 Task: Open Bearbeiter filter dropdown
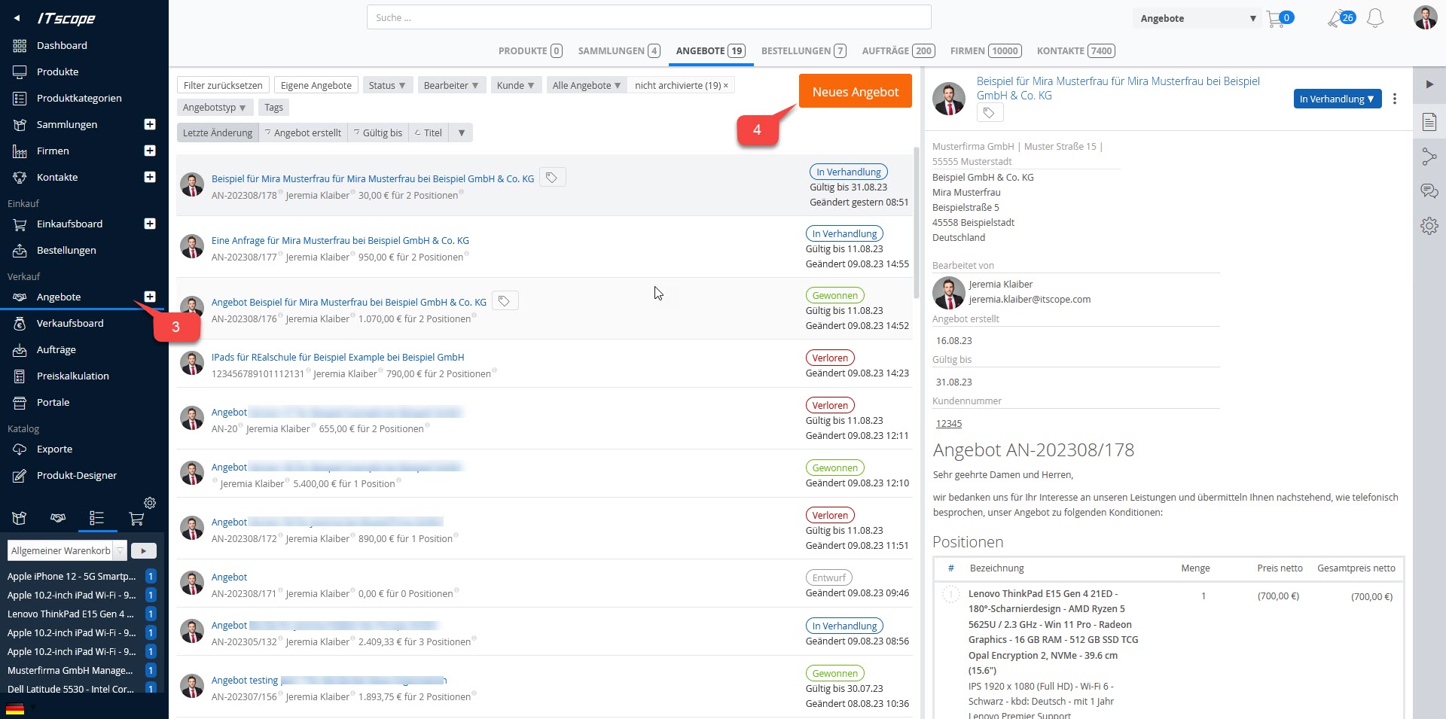point(451,85)
